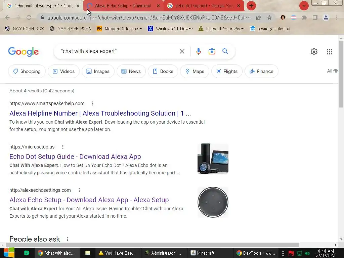Open the Chrome three-dot menu
Viewport: 344px width, 258px height.
coord(337,17)
